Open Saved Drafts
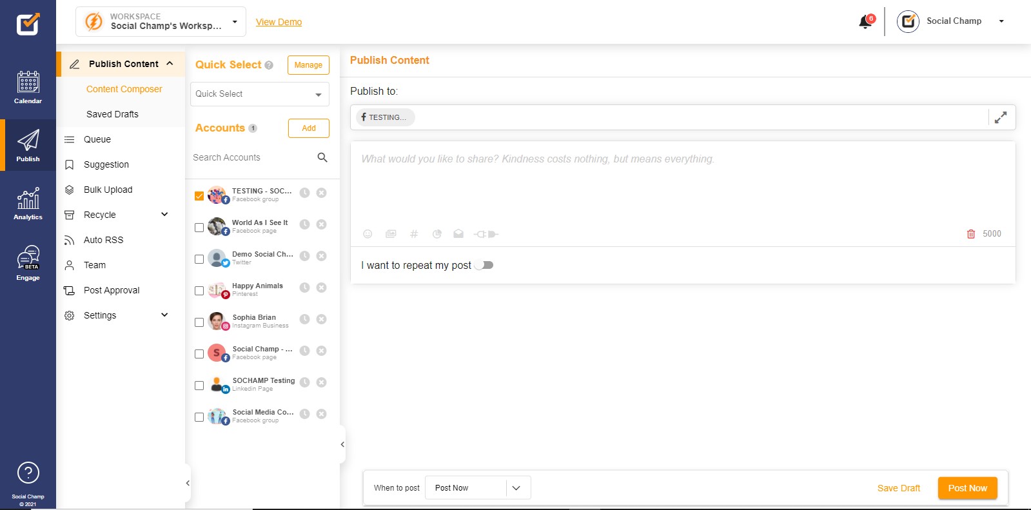The height and width of the screenshot is (510, 1031). pos(112,114)
